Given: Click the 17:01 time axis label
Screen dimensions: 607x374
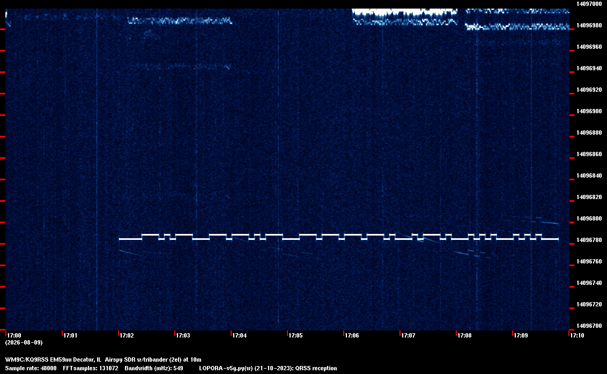Looking at the screenshot, I should click(70, 335).
